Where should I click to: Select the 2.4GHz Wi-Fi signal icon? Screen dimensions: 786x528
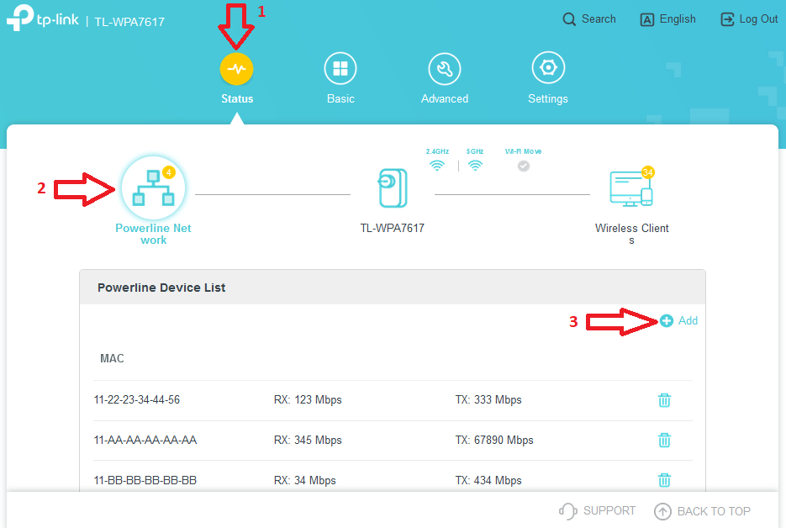pyautogui.click(x=437, y=165)
